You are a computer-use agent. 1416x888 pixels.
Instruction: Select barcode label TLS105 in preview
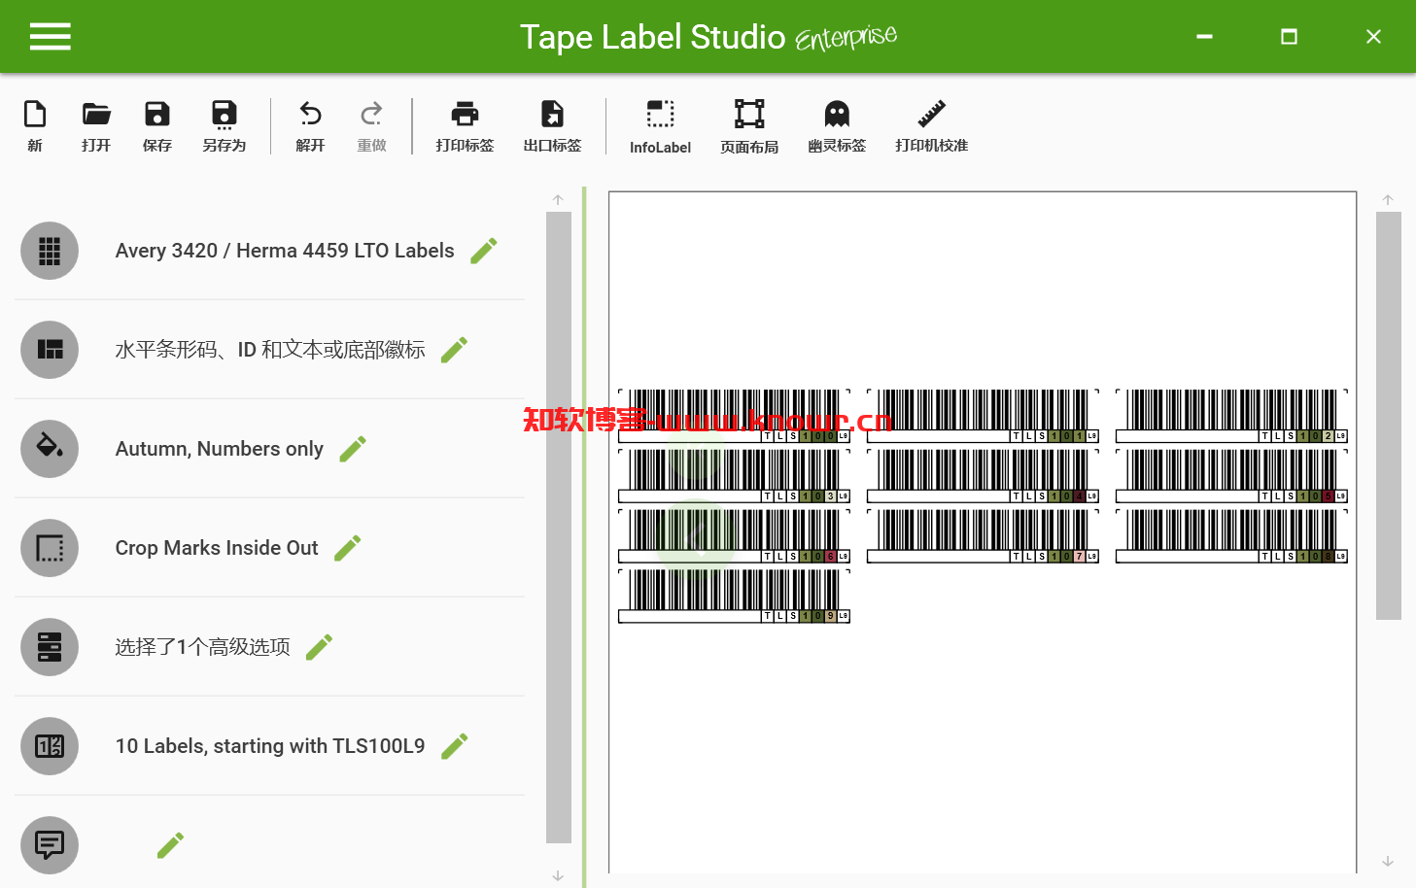[x=1231, y=476]
